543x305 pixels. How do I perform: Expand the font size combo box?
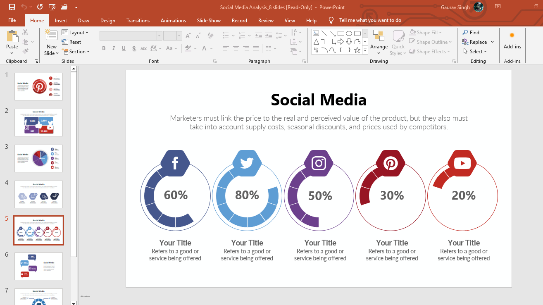pos(179,36)
